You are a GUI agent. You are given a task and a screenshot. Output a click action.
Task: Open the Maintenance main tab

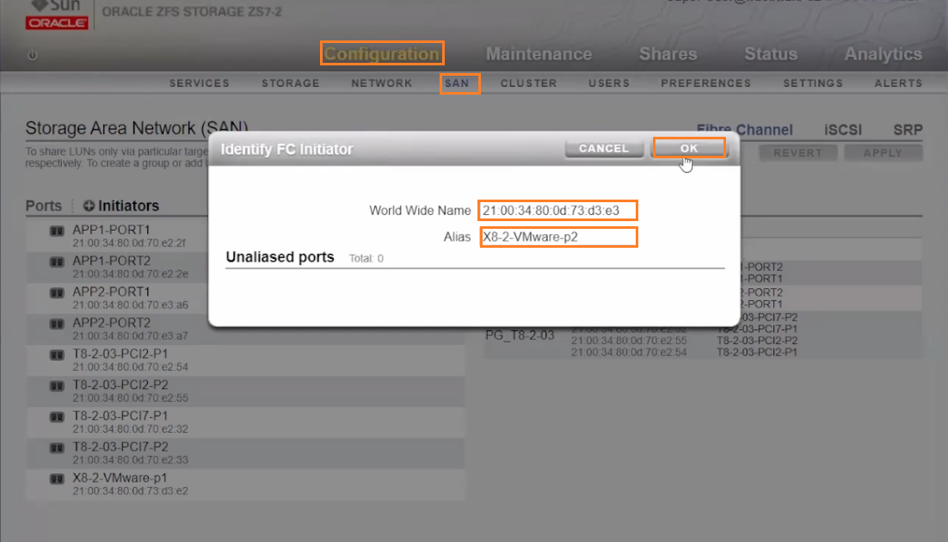539,54
